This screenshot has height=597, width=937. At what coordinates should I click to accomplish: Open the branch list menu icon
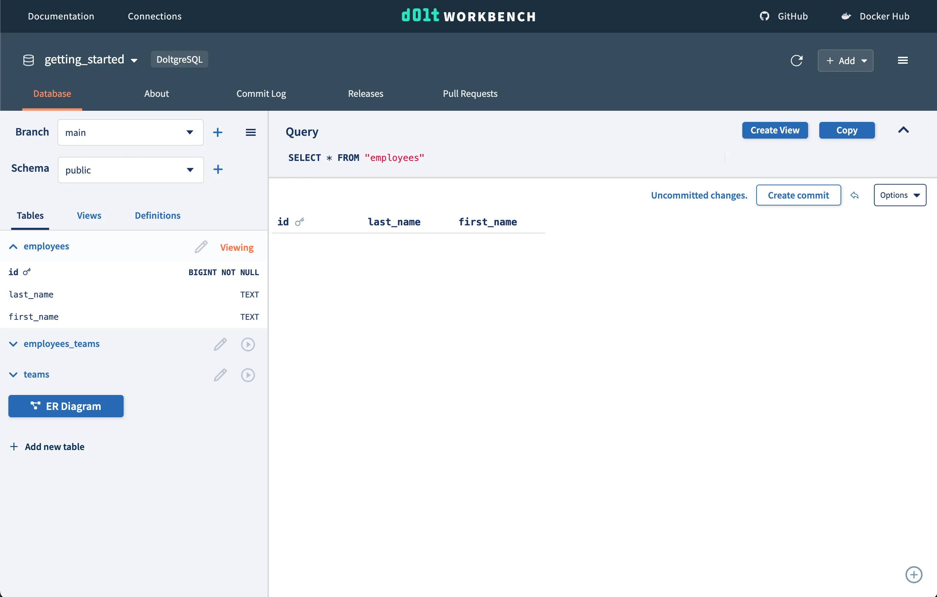click(x=250, y=132)
